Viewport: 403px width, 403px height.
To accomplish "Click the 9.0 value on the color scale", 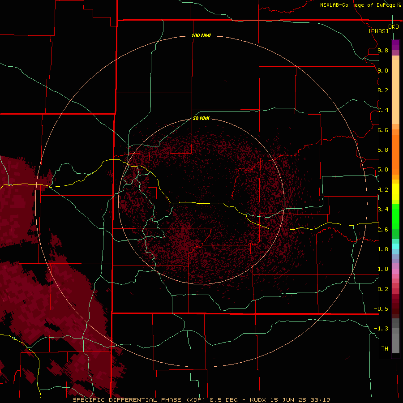I will coord(383,71).
